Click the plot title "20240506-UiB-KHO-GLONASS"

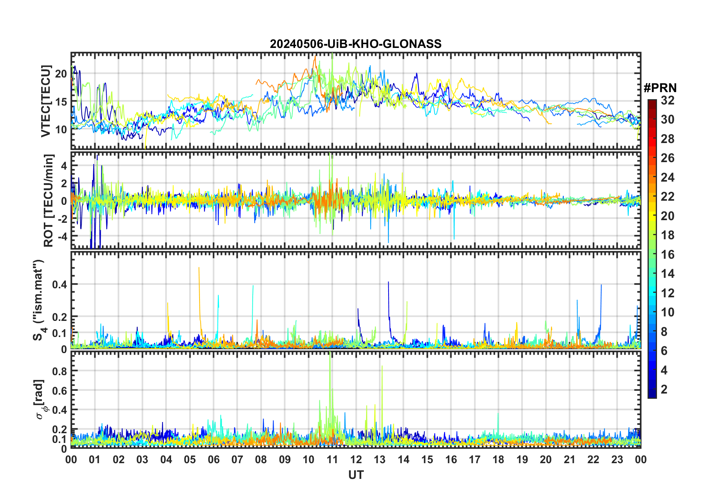356,44
